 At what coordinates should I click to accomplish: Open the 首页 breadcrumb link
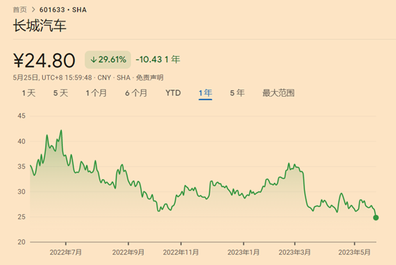[x=20, y=9]
